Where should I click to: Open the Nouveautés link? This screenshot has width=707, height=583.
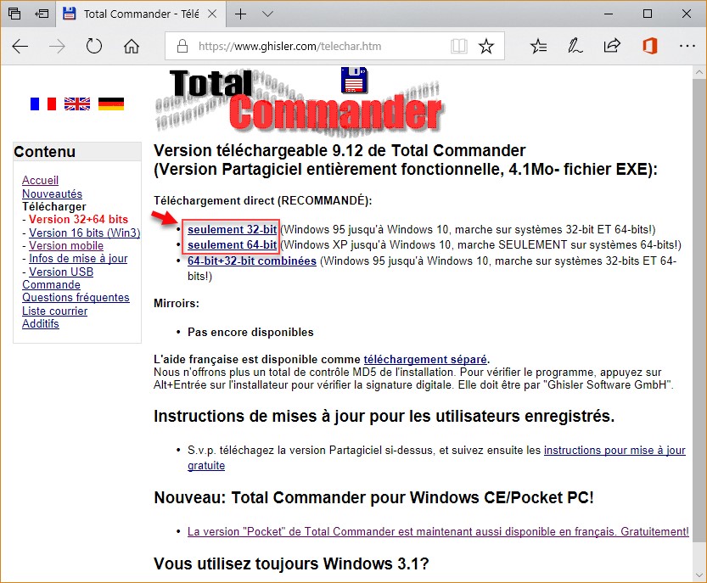pyautogui.click(x=52, y=193)
